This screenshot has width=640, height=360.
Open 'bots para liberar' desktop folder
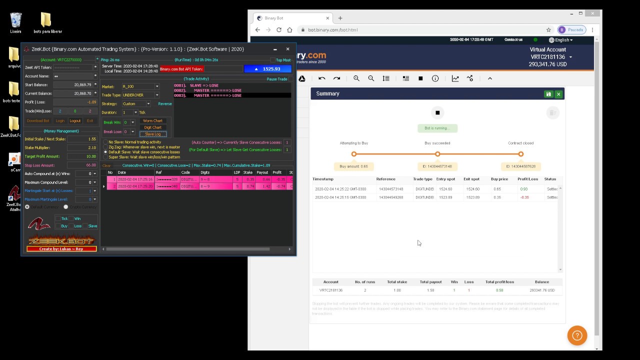coord(47,23)
